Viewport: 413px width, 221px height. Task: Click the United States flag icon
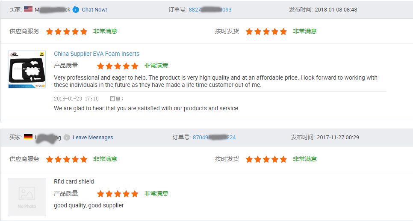pyautogui.click(x=28, y=9)
